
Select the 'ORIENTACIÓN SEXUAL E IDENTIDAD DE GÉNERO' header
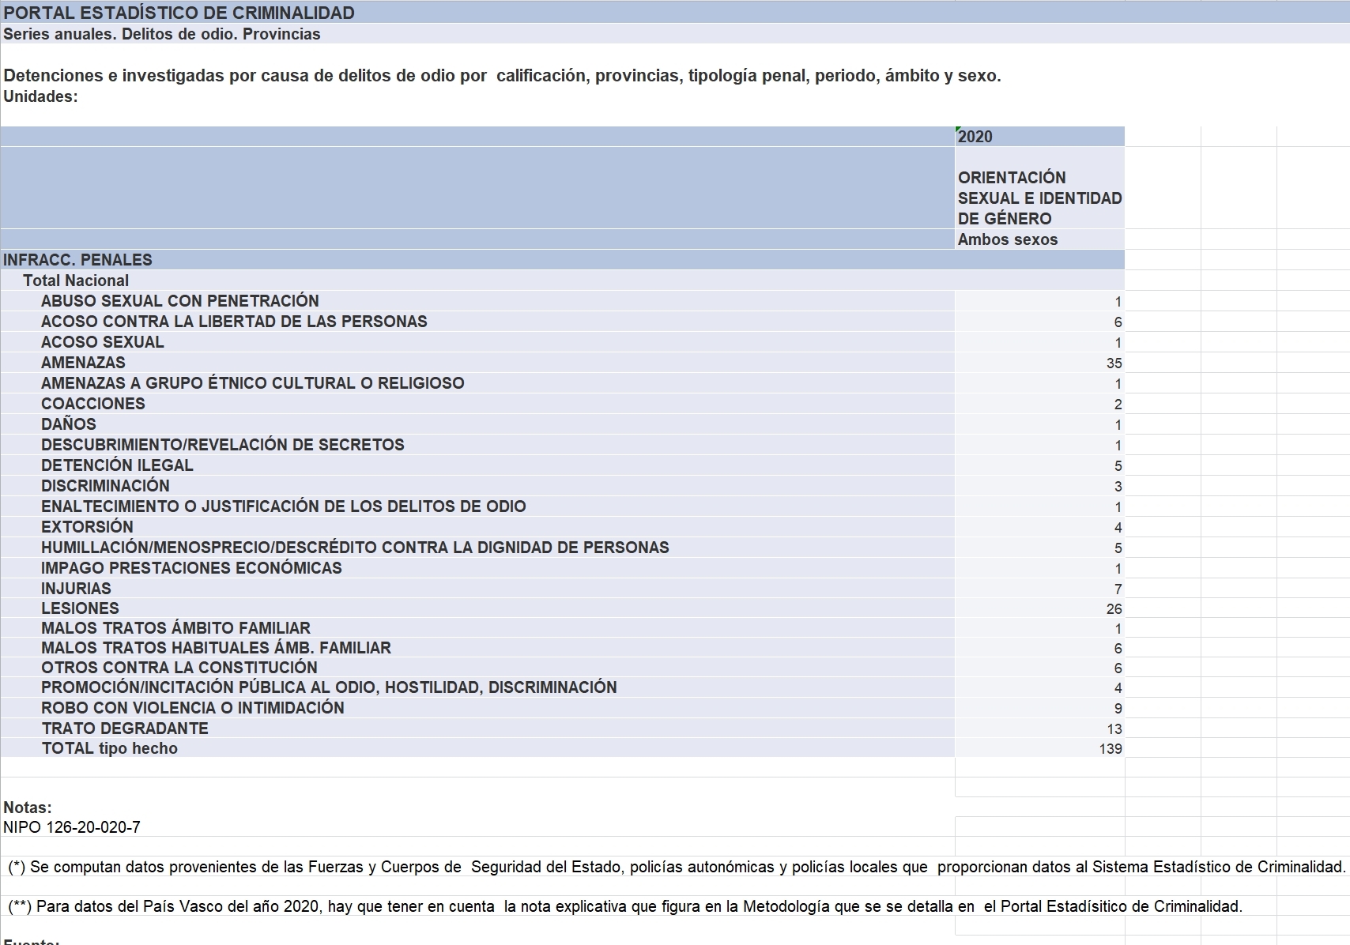coord(1039,198)
